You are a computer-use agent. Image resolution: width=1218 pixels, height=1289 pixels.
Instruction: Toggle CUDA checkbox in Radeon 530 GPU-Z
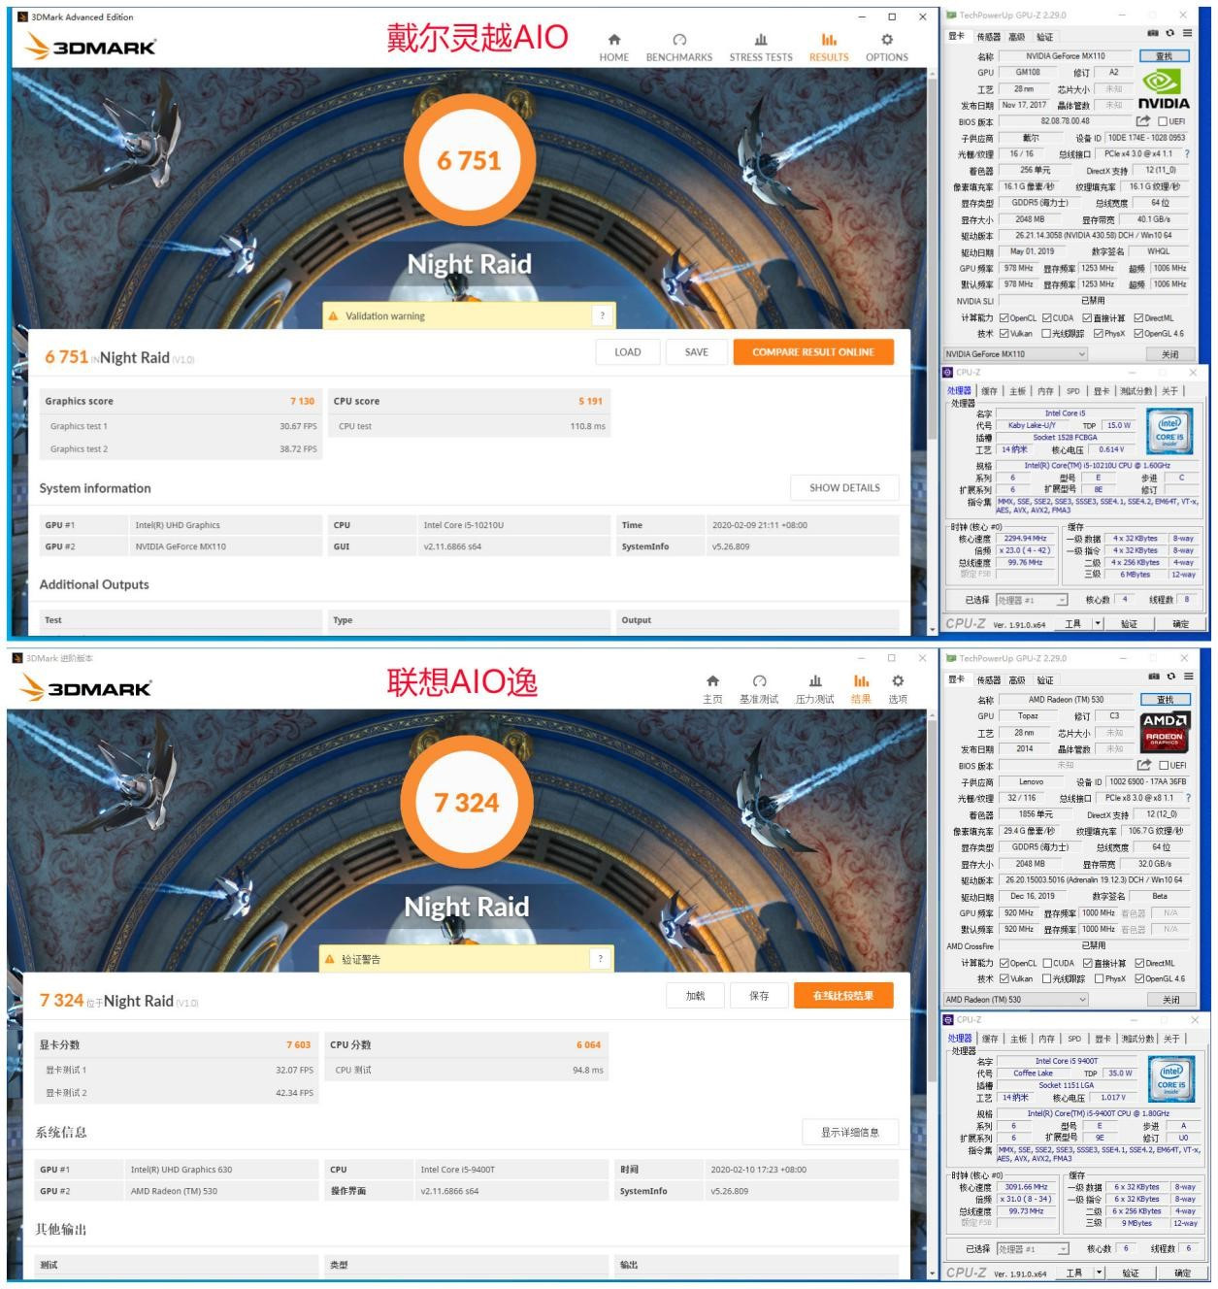pos(1047,963)
